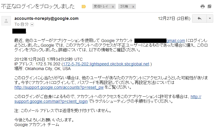Select the 受信トレイ label tag
The image size is (215, 127).
click(101, 6)
